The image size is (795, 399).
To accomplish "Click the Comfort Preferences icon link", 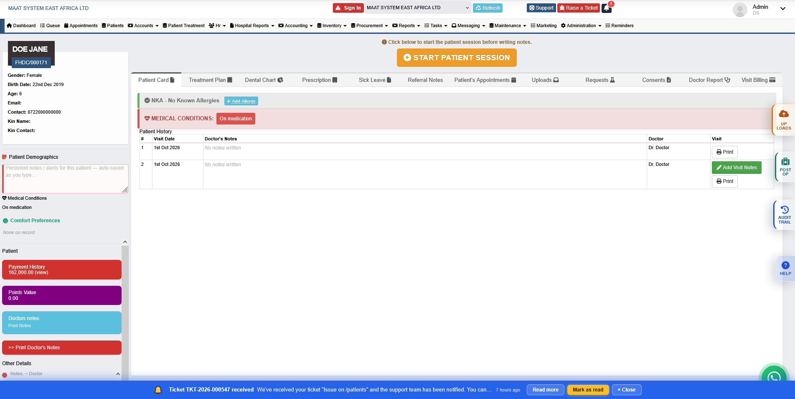I will click(31, 221).
